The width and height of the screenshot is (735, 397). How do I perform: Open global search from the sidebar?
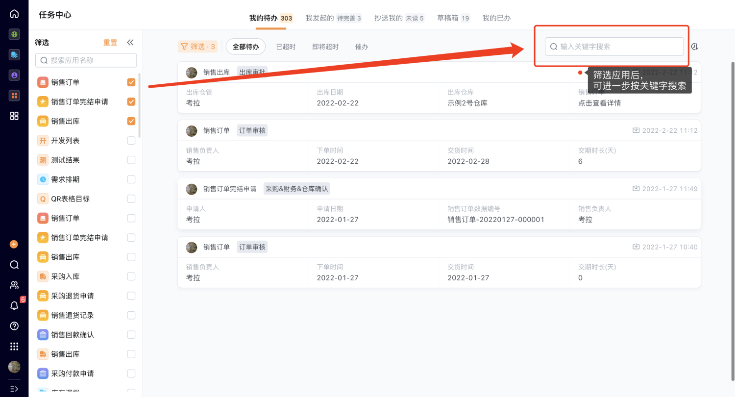(14, 265)
